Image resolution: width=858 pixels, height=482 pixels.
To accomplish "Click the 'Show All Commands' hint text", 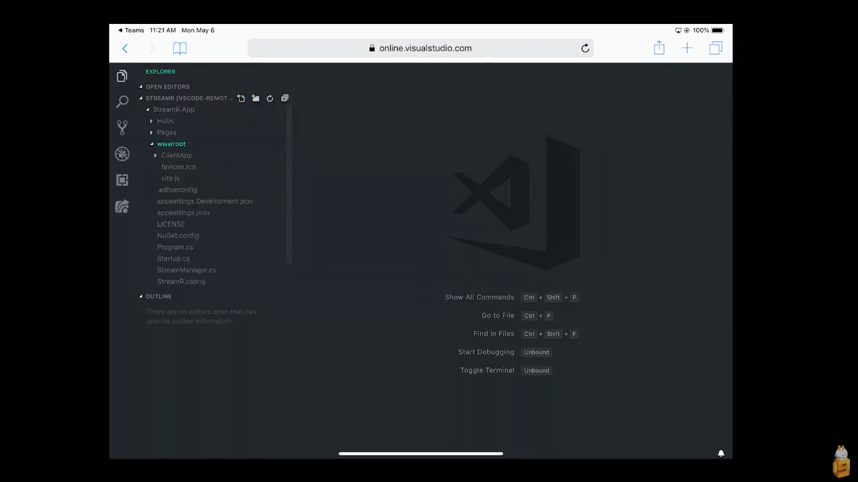I will coord(480,298).
